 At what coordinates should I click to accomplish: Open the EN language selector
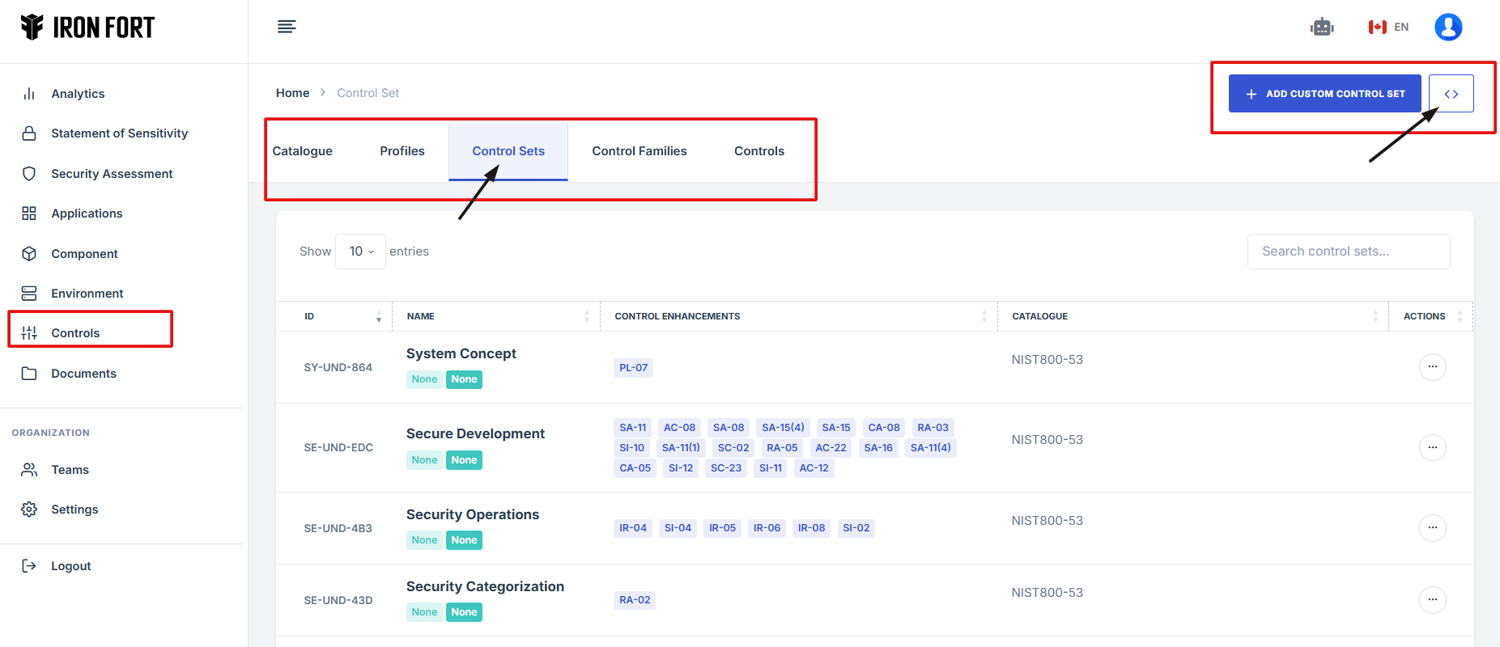point(1389,27)
